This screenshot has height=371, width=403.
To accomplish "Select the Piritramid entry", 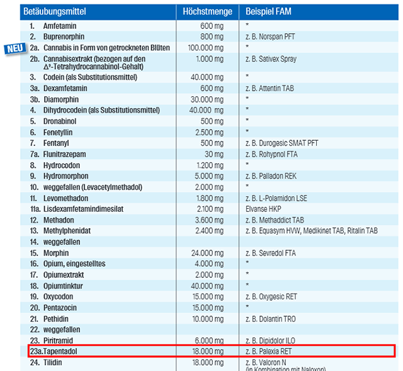I will 58,341.
